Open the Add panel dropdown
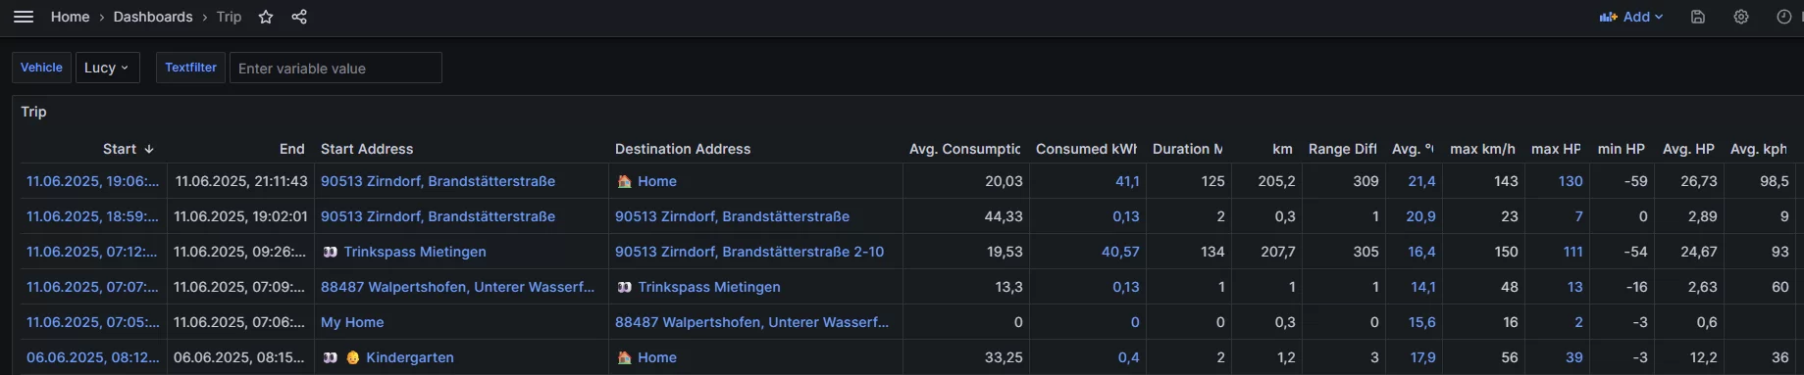This screenshot has width=1804, height=375. click(1631, 17)
